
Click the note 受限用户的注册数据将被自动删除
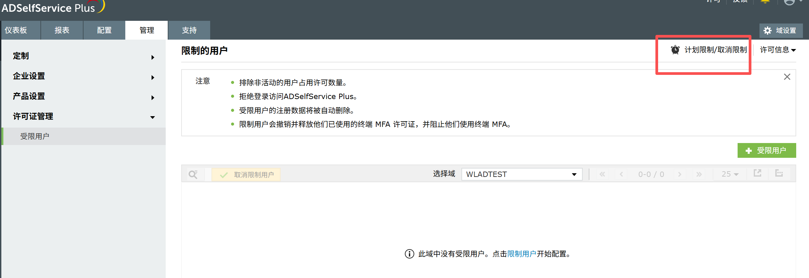297,110
